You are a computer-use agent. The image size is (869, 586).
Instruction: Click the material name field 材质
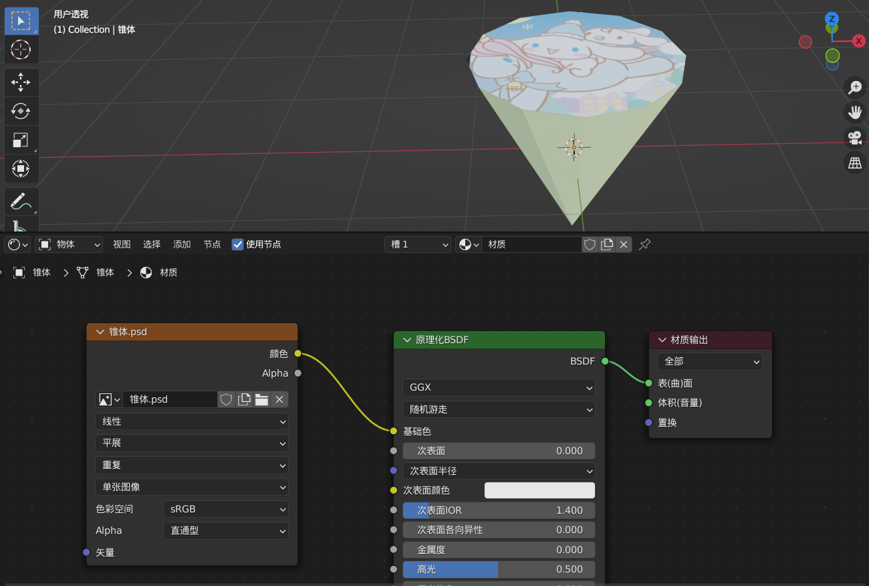[x=531, y=244]
